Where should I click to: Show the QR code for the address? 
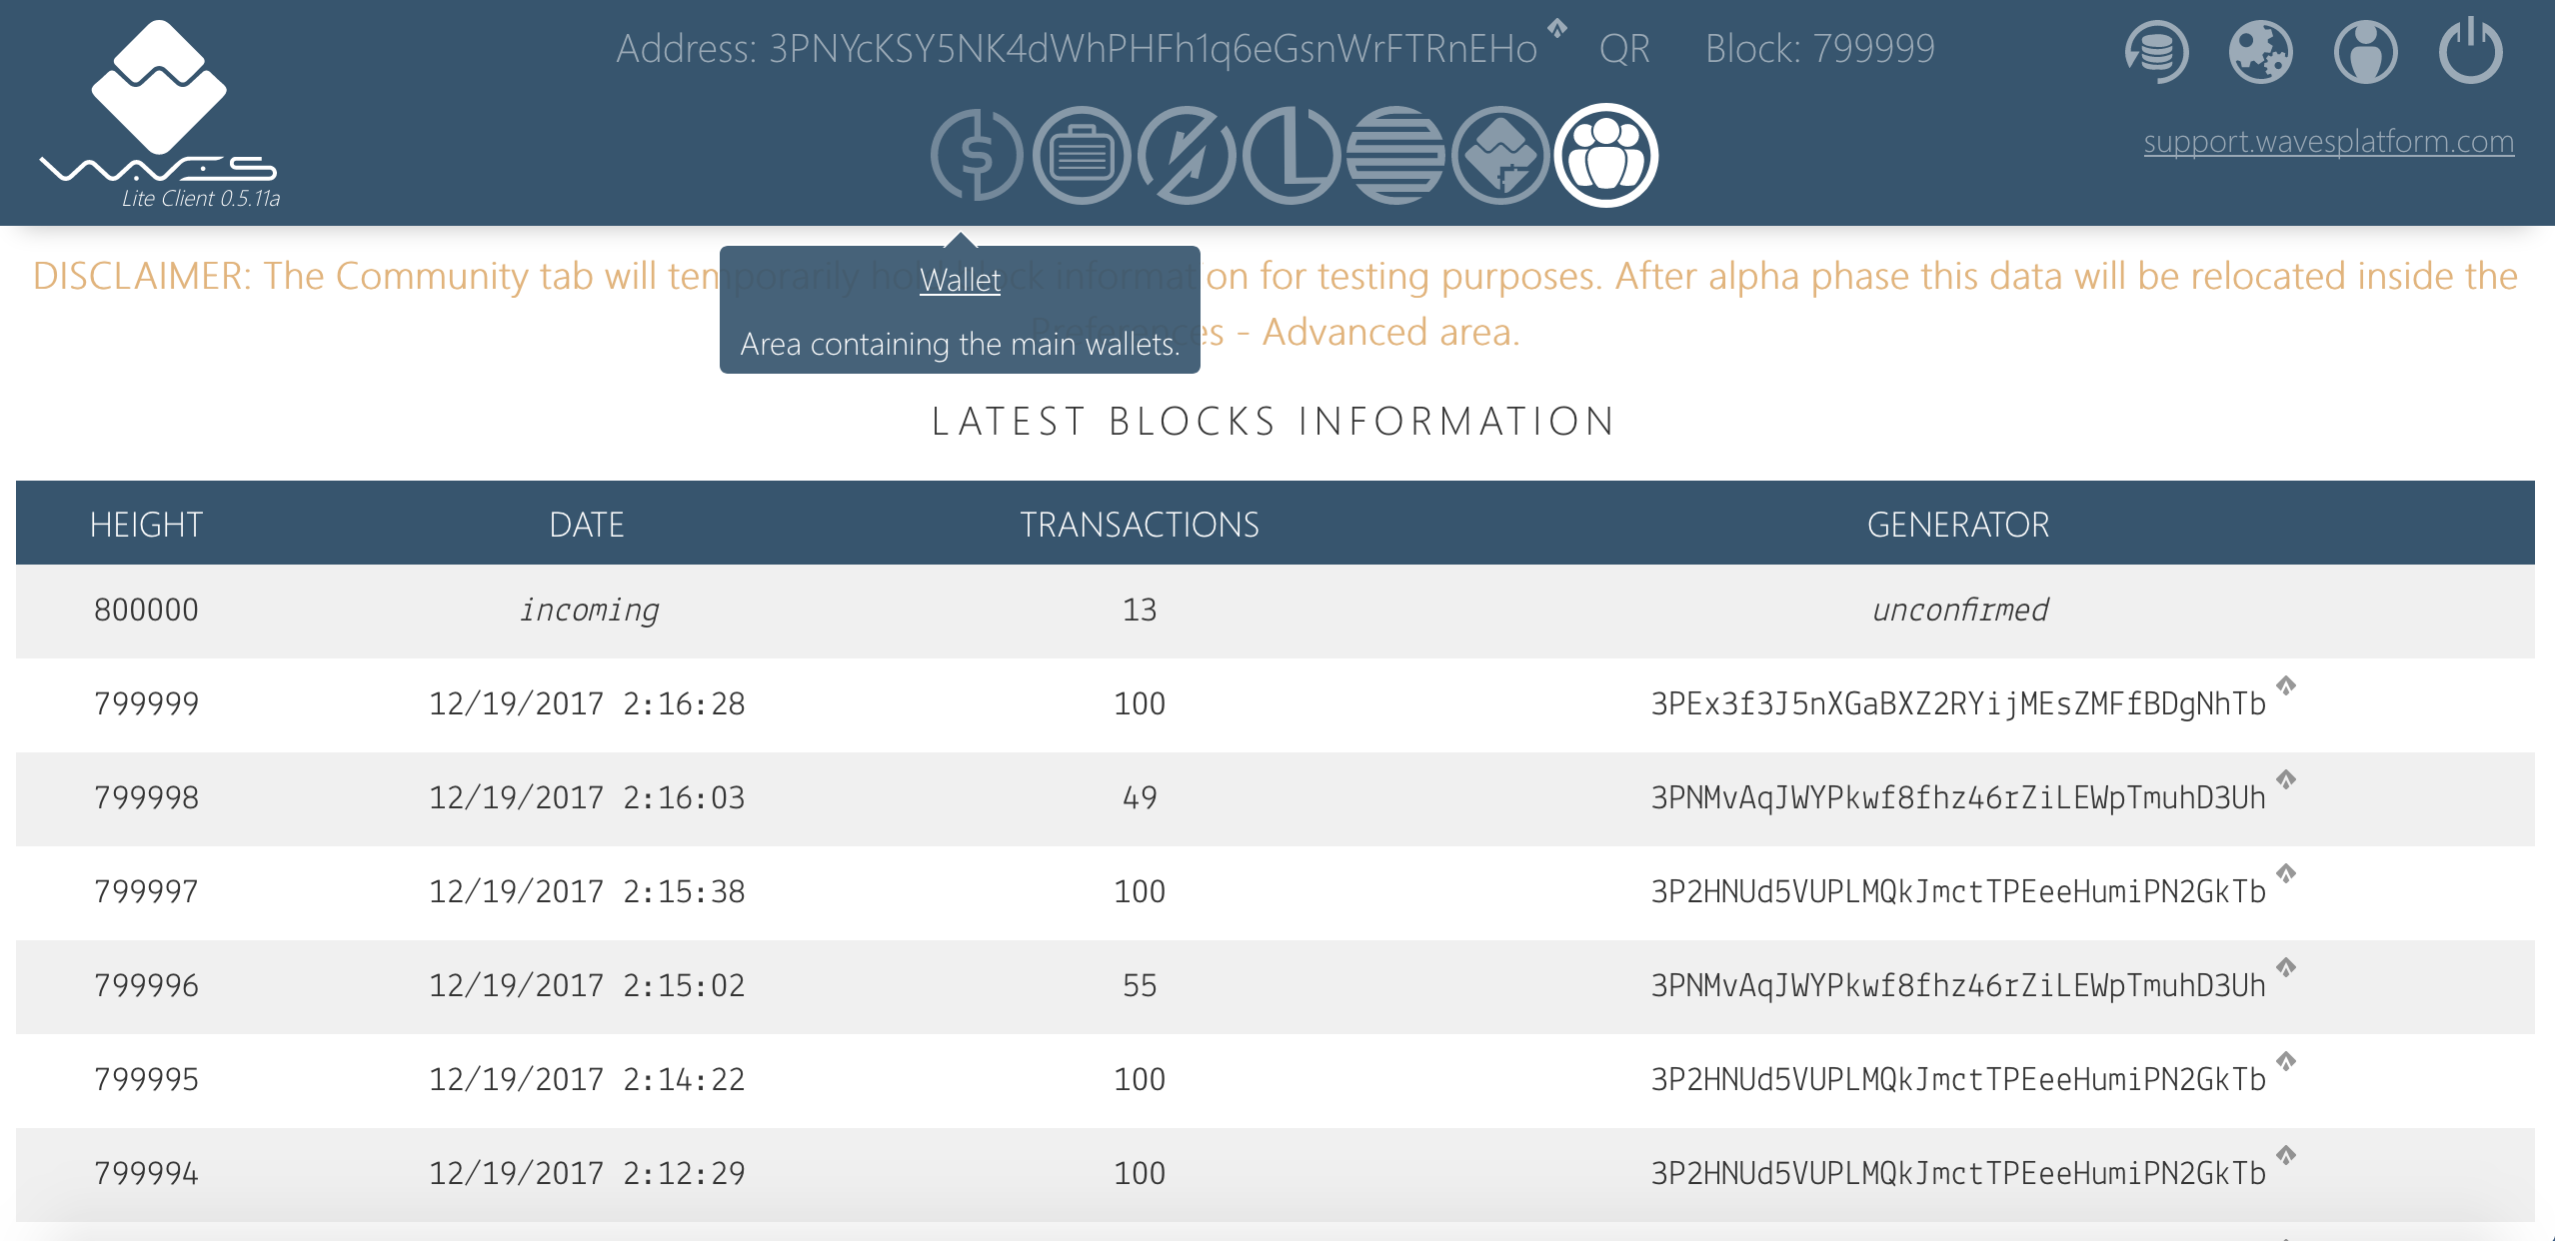point(1624,49)
